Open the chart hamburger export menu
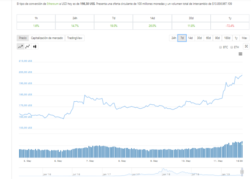This screenshot has height=179, width=251. pyautogui.click(x=240, y=54)
